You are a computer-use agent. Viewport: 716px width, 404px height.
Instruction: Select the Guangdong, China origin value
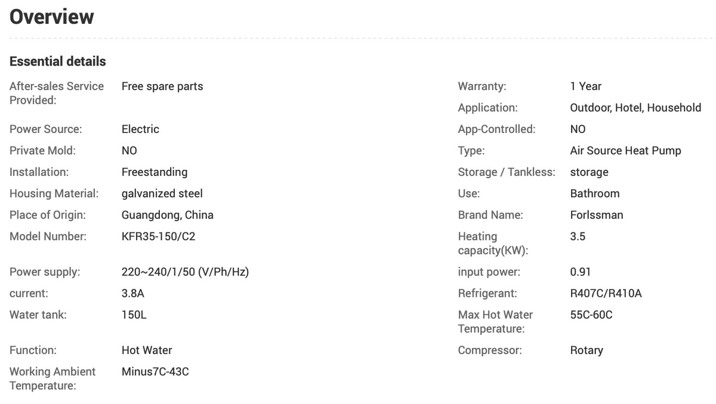pos(168,215)
